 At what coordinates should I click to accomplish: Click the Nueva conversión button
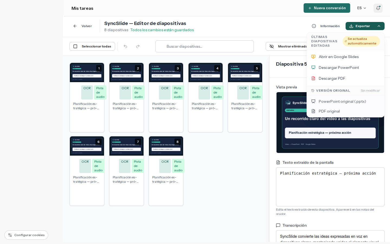click(x=327, y=8)
